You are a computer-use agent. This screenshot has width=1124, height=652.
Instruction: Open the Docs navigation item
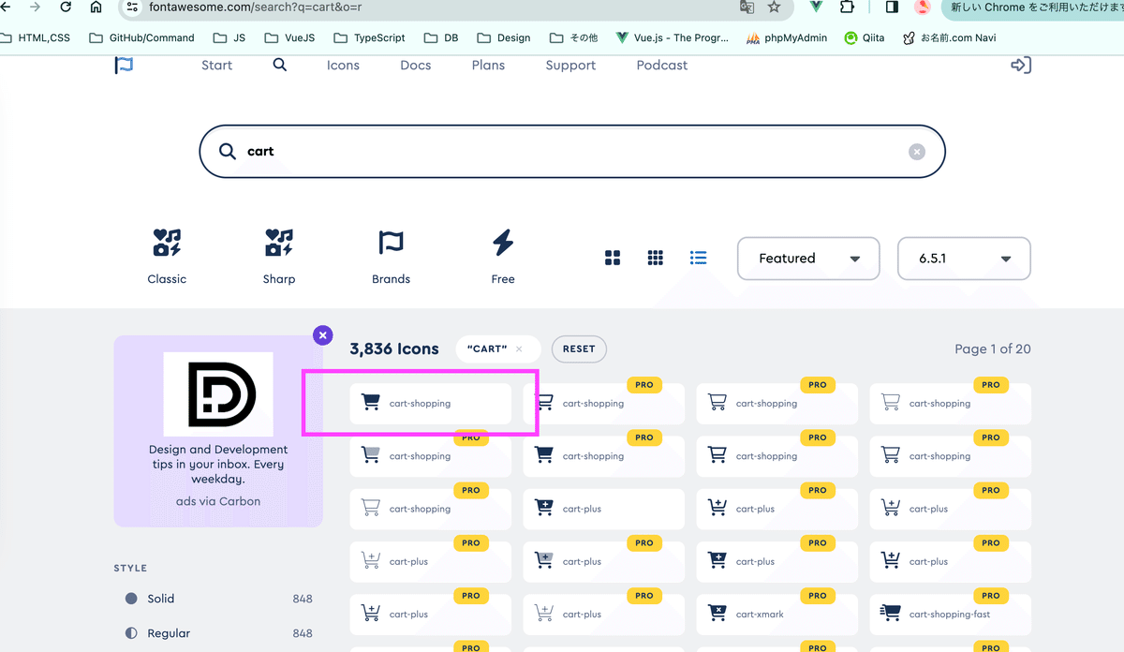pos(416,66)
